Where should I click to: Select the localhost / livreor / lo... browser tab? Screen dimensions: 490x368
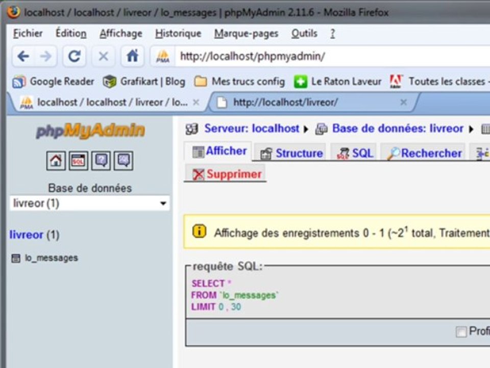(109, 102)
